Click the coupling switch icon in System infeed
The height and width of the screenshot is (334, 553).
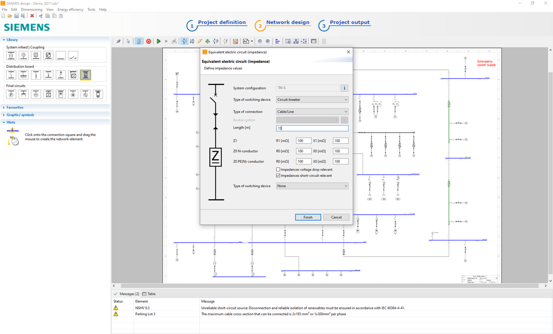tap(72, 56)
